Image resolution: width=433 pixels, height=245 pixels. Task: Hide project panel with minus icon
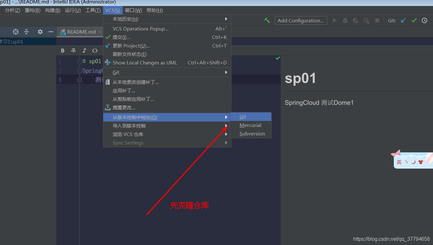[x=51, y=32]
